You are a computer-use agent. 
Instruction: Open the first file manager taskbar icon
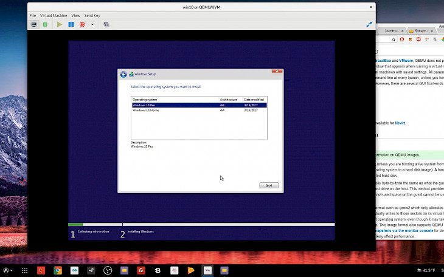pos(124,270)
